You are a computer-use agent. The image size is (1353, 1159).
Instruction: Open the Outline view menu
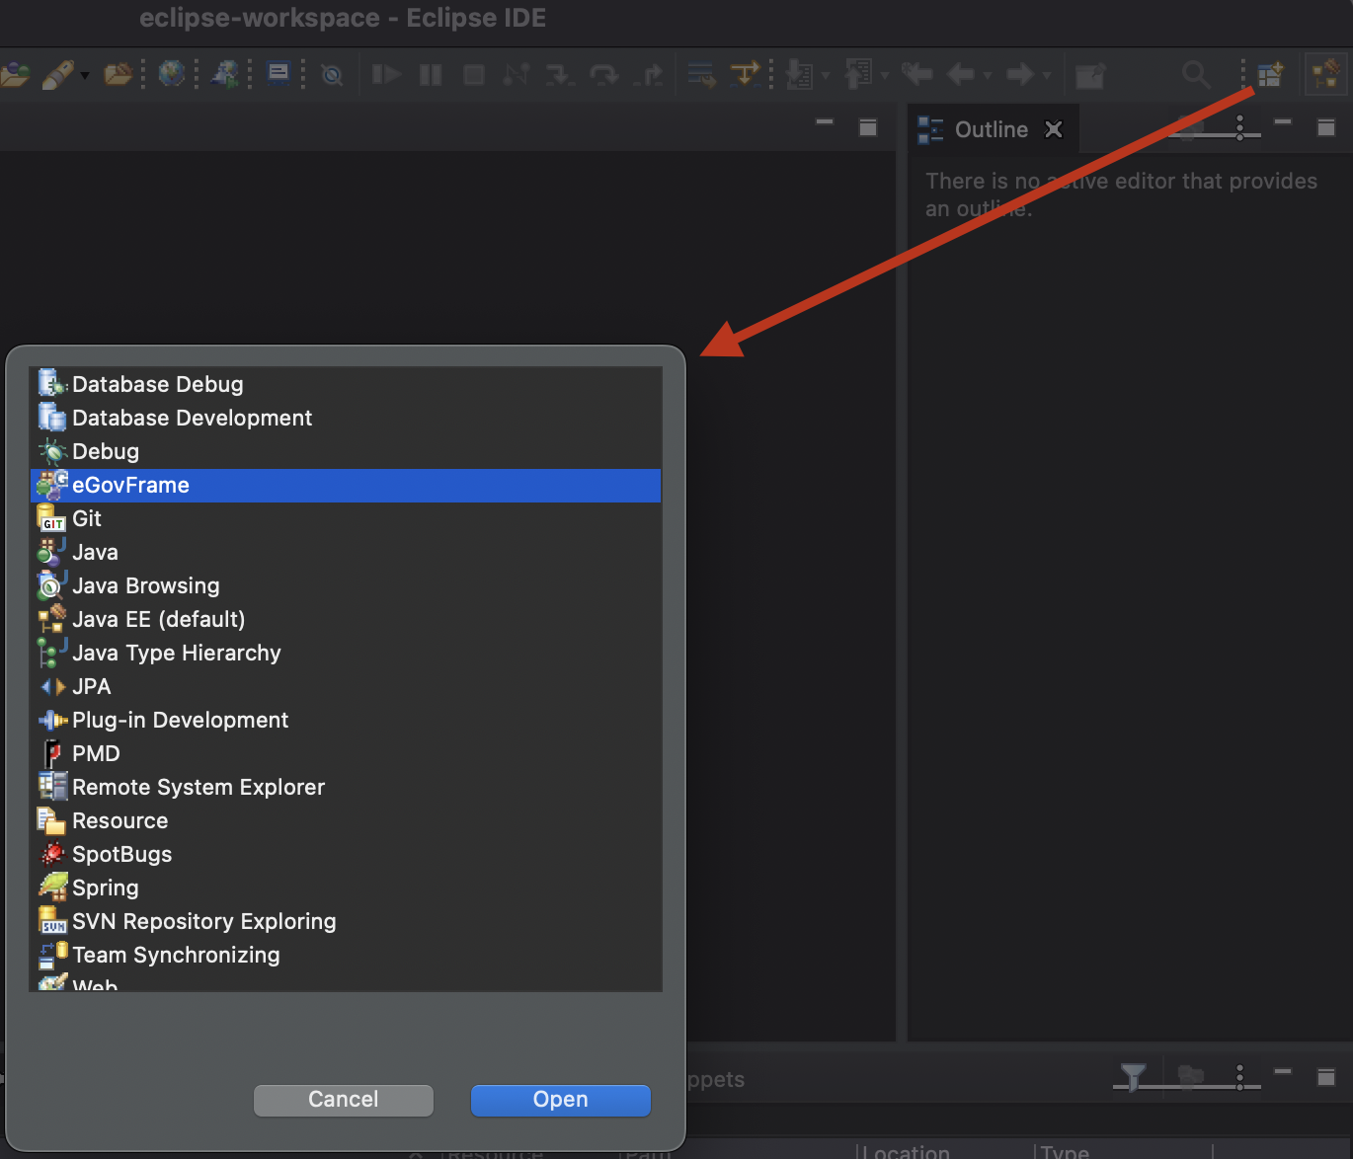(x=1239, y=128)
